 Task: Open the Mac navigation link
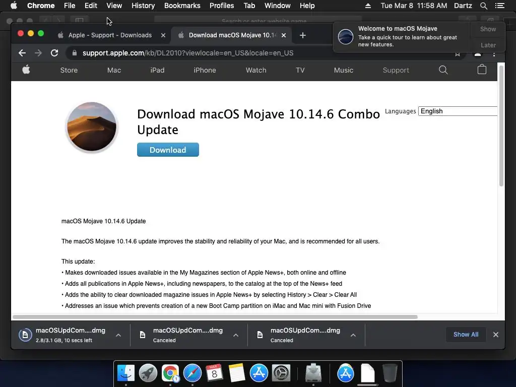click(114, 70)
